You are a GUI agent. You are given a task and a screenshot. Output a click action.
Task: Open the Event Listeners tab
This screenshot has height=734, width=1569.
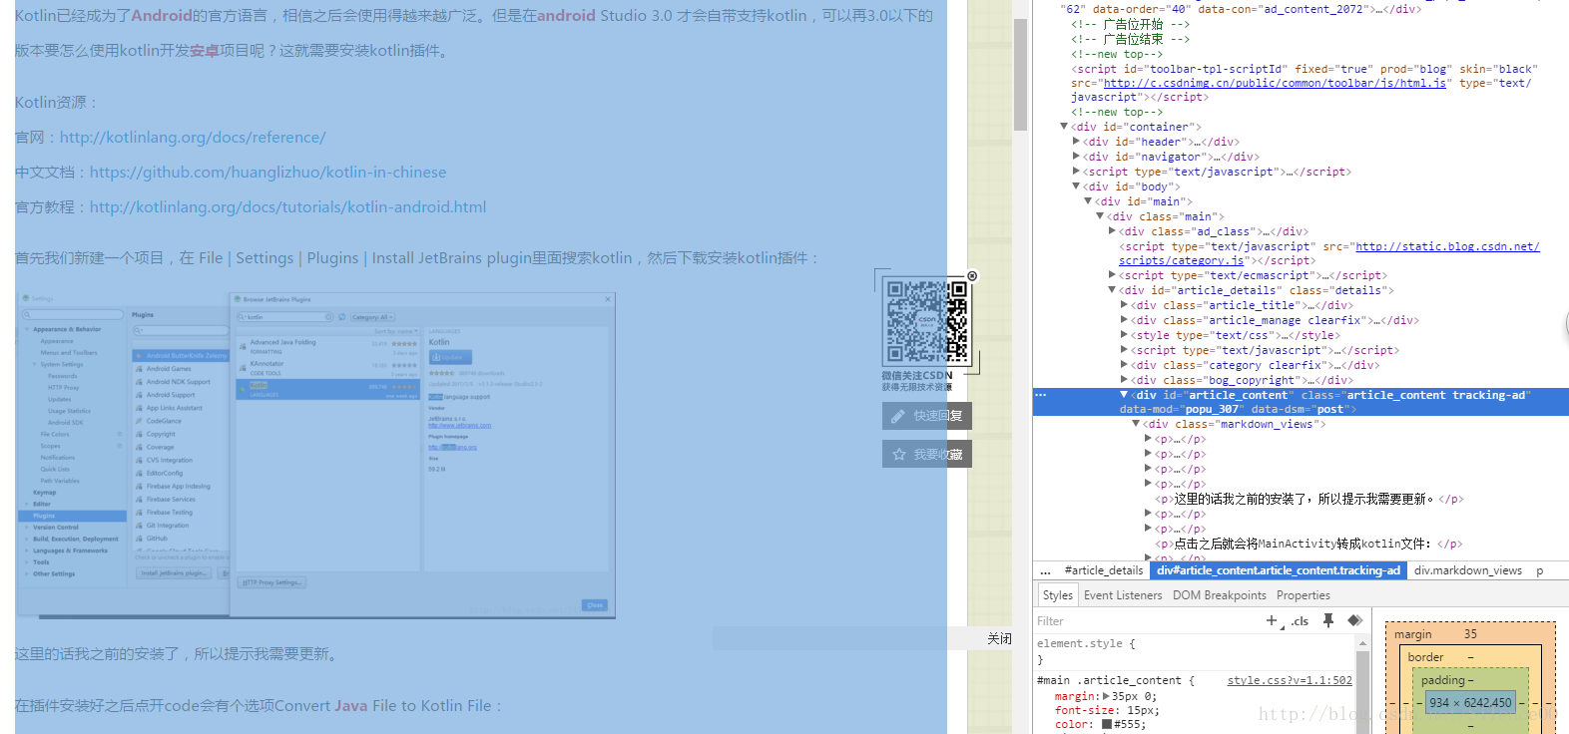pos(1123,595)
